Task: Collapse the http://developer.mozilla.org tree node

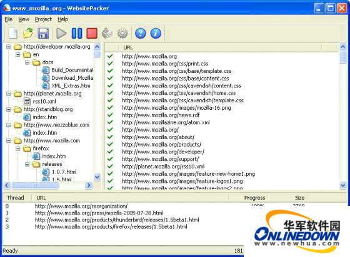Action: coord(9,47)
